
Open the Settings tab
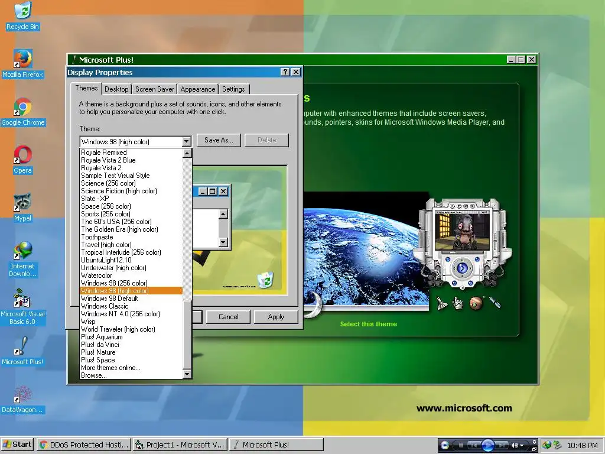point(233,89)
